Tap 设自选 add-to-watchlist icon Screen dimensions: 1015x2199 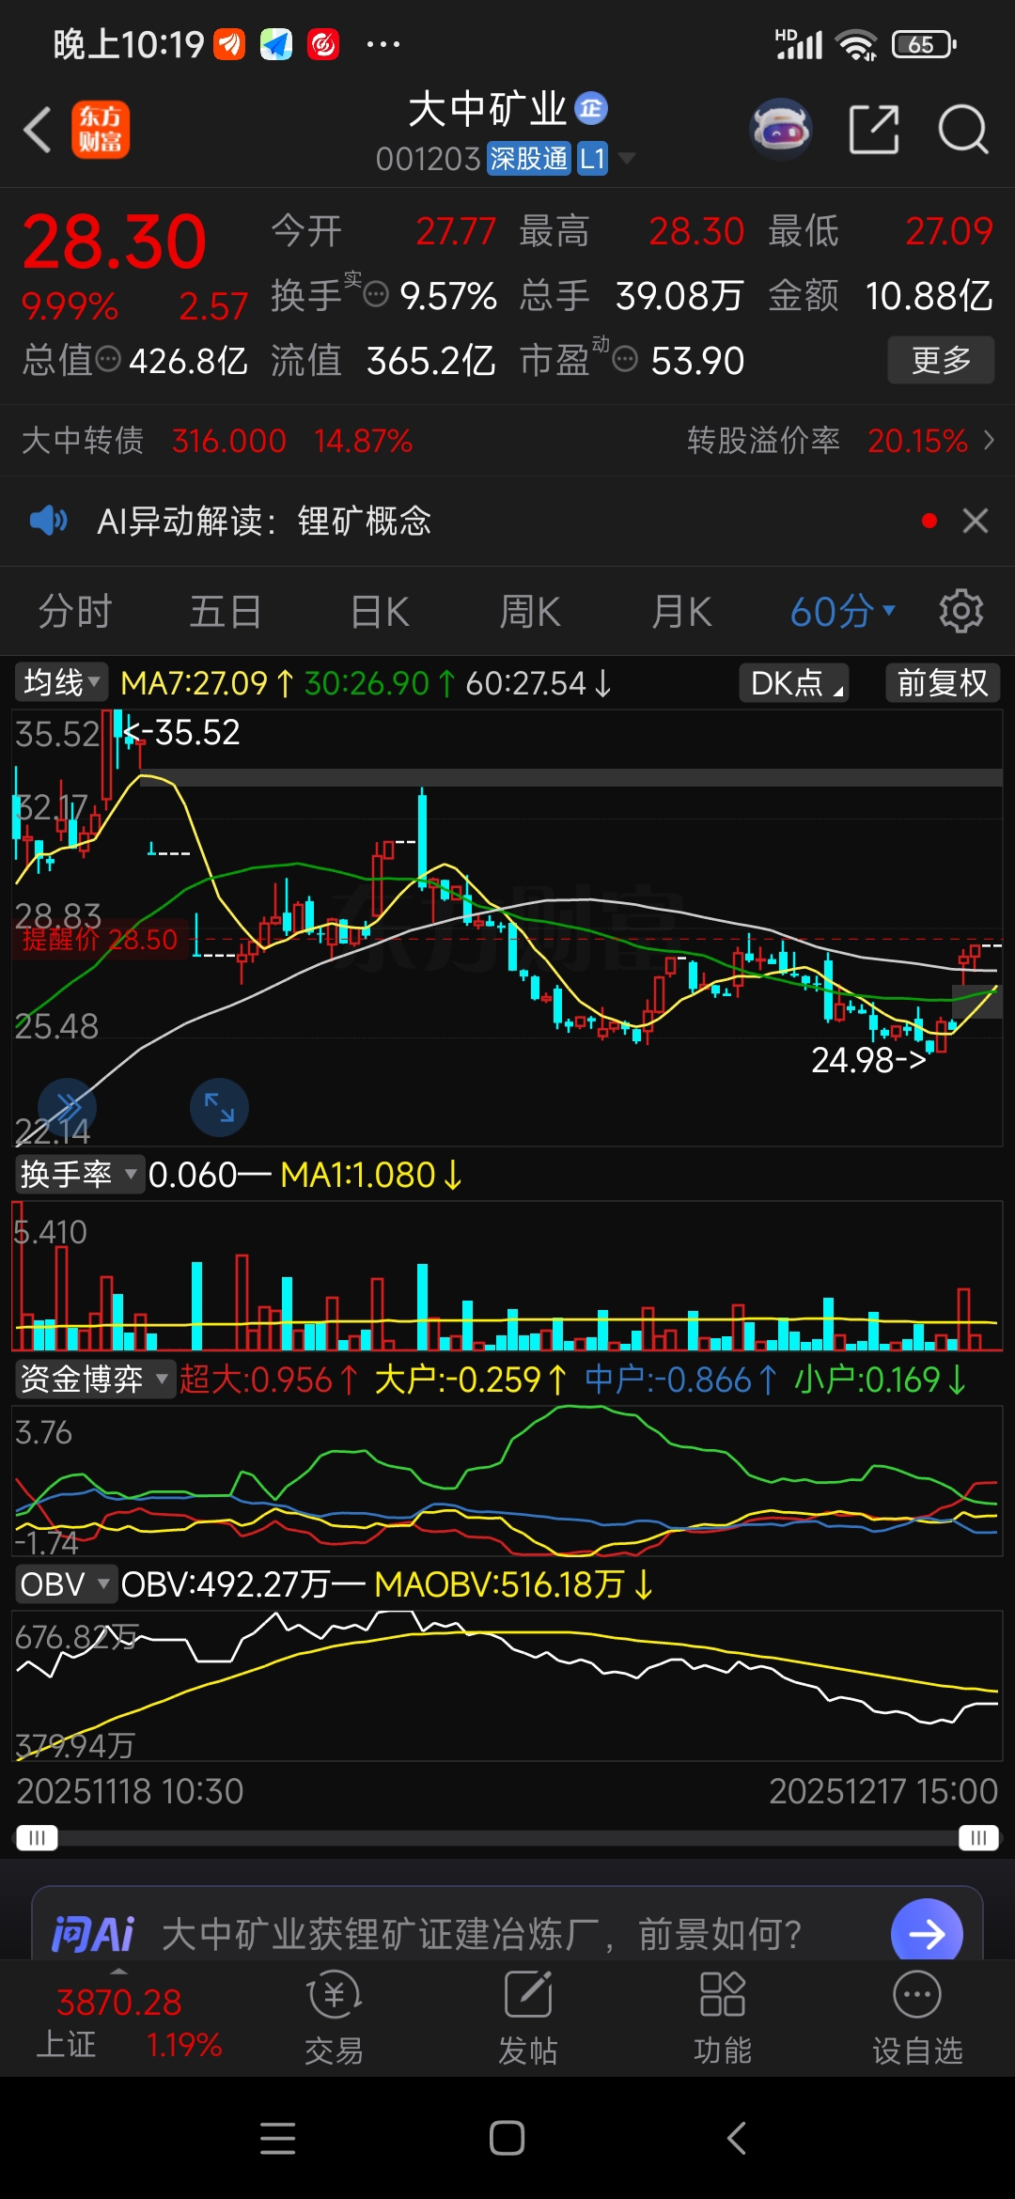(x=917, y=2018)
